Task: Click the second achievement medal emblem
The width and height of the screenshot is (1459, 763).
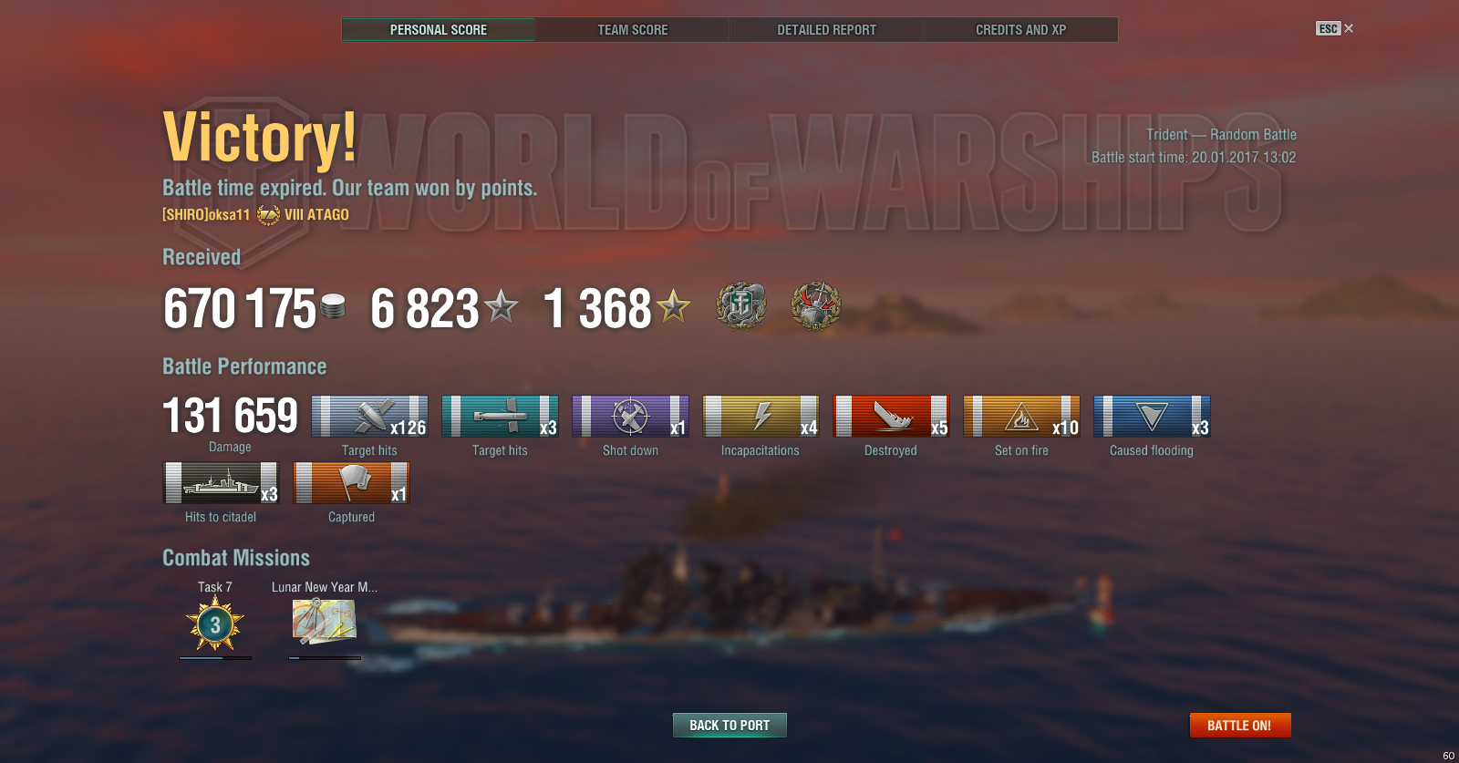Action: (x=815, y=305)
